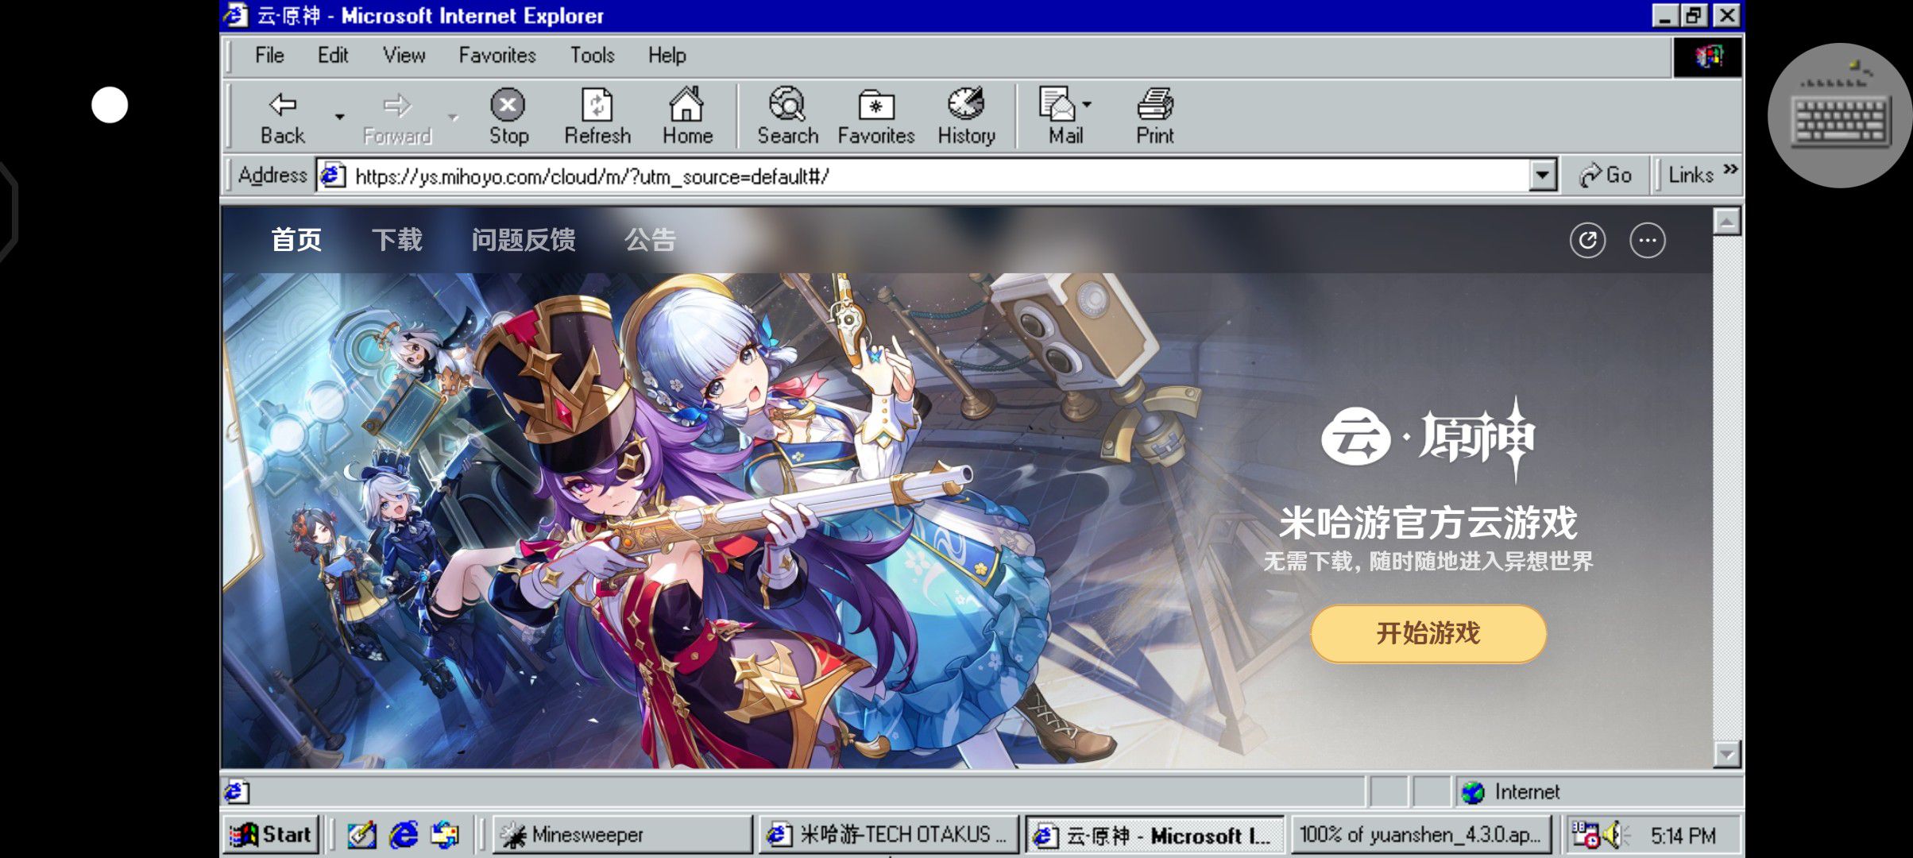Click the Go button beside address bar

pyautogui.click(x=1606, y=175)
